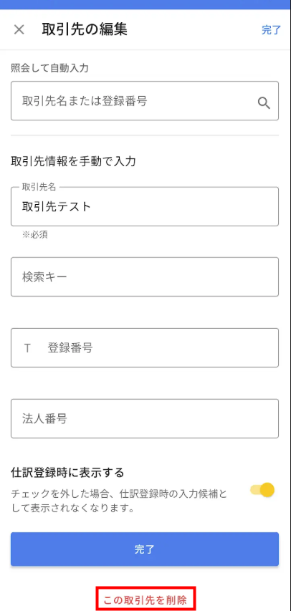Click the blue status bar at top
The width and height of the screenshot is (291, 611).
click(145, 4)
